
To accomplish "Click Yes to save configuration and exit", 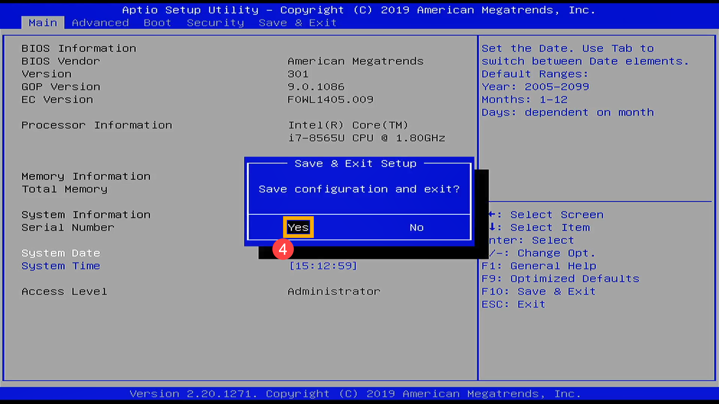I will 298,227.
